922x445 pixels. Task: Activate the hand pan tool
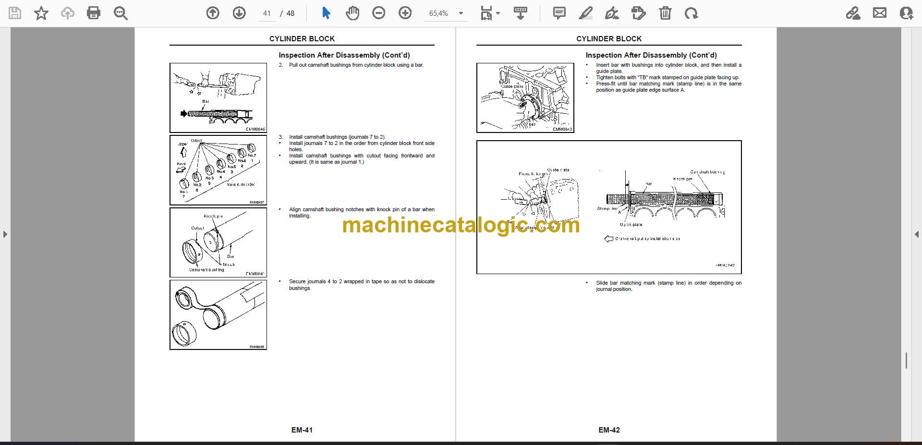pyautogui.click(x=352, y=13)
